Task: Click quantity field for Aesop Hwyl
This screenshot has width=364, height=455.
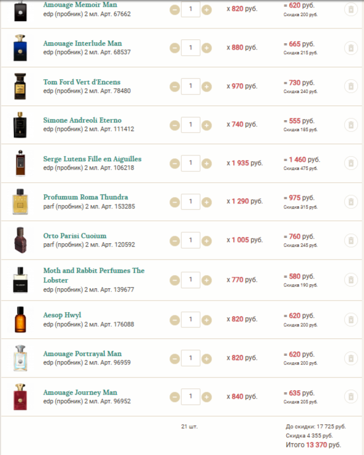Action: point(191,319)
